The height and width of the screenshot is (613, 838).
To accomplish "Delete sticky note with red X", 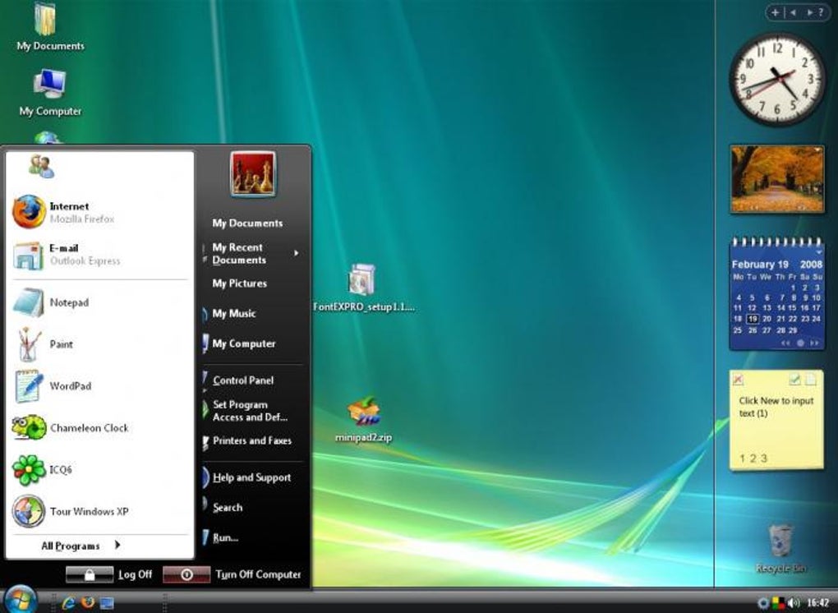I will pyautogui.click(x=738, y=380).
